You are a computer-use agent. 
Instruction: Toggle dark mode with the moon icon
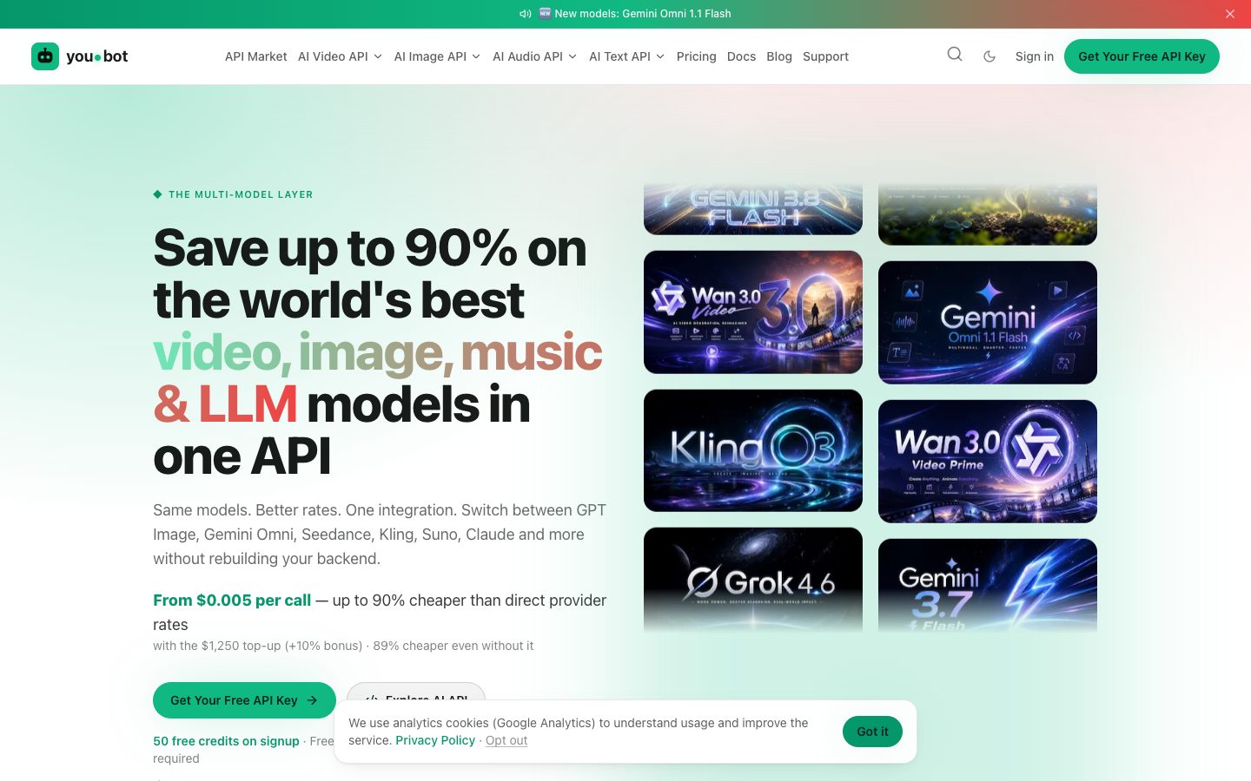pyautogui.click(x=990, y=56)
